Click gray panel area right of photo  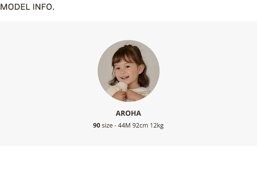point(208,77)
